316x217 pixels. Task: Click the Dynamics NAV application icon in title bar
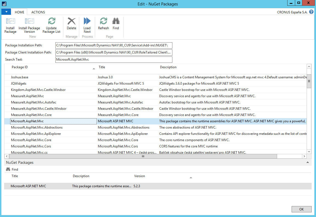(x=4, y=4)
